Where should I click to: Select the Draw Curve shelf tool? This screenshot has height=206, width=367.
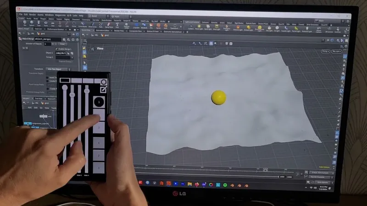click(x=93, y=25)
